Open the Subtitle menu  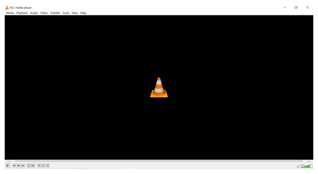point(55,13)
